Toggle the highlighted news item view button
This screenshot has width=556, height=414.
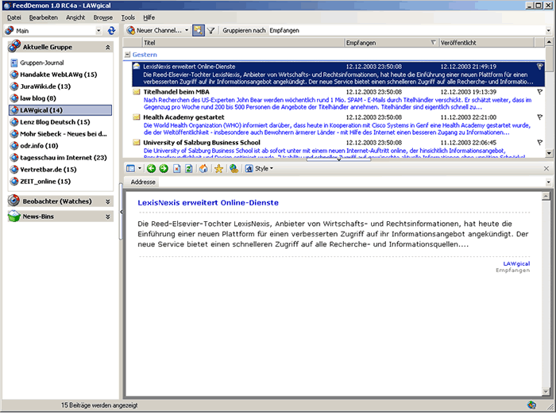(197, 30)
